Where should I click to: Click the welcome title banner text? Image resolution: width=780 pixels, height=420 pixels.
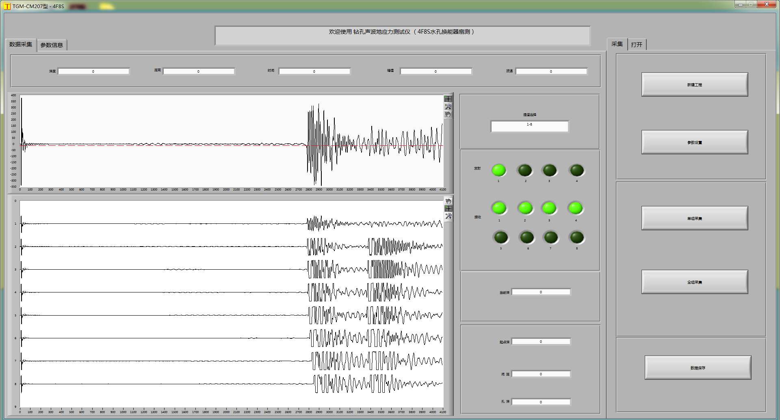coord(402,32)
